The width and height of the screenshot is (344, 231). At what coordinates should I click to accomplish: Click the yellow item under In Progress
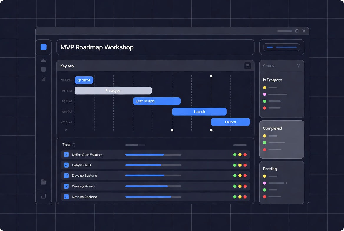[x=270, y=88]
